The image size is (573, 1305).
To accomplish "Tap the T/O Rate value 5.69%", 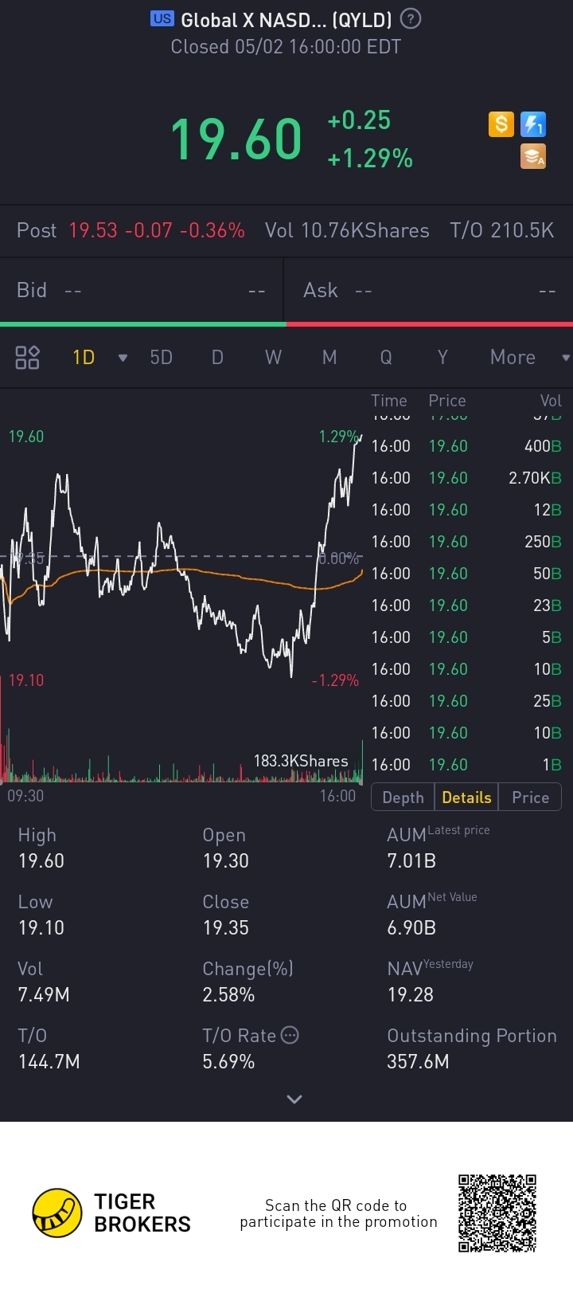I will [228, 1061].
